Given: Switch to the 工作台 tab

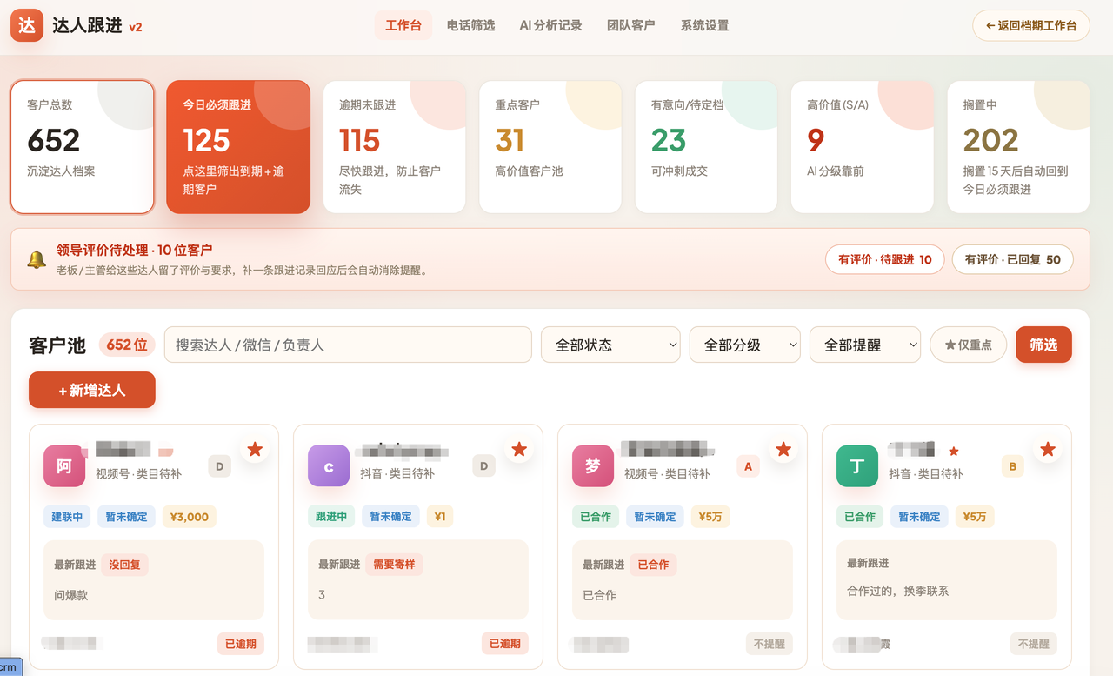Looking at the screenshot, I should pos(403,25).
